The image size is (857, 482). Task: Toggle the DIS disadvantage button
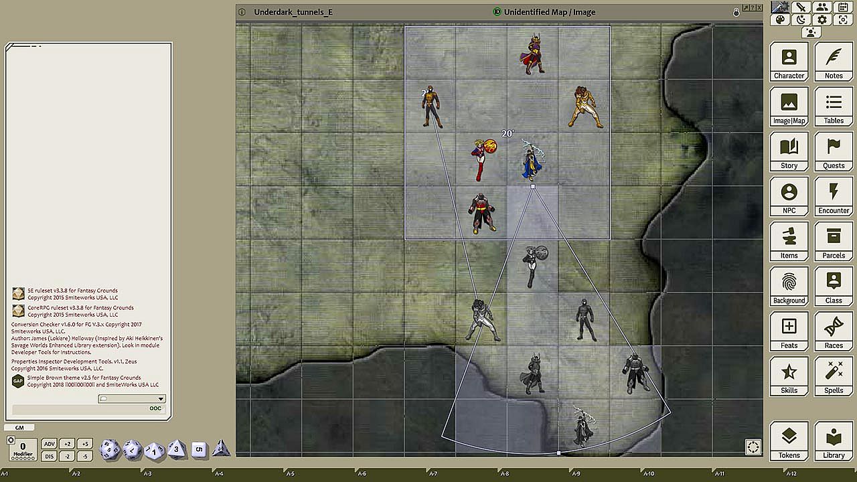(x=49, y=457)
